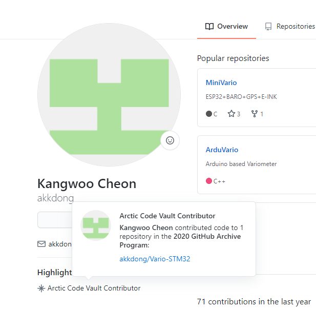
Task: Click the Arctic Code Vault snowflake icon
Action: (x=41, y=288)
